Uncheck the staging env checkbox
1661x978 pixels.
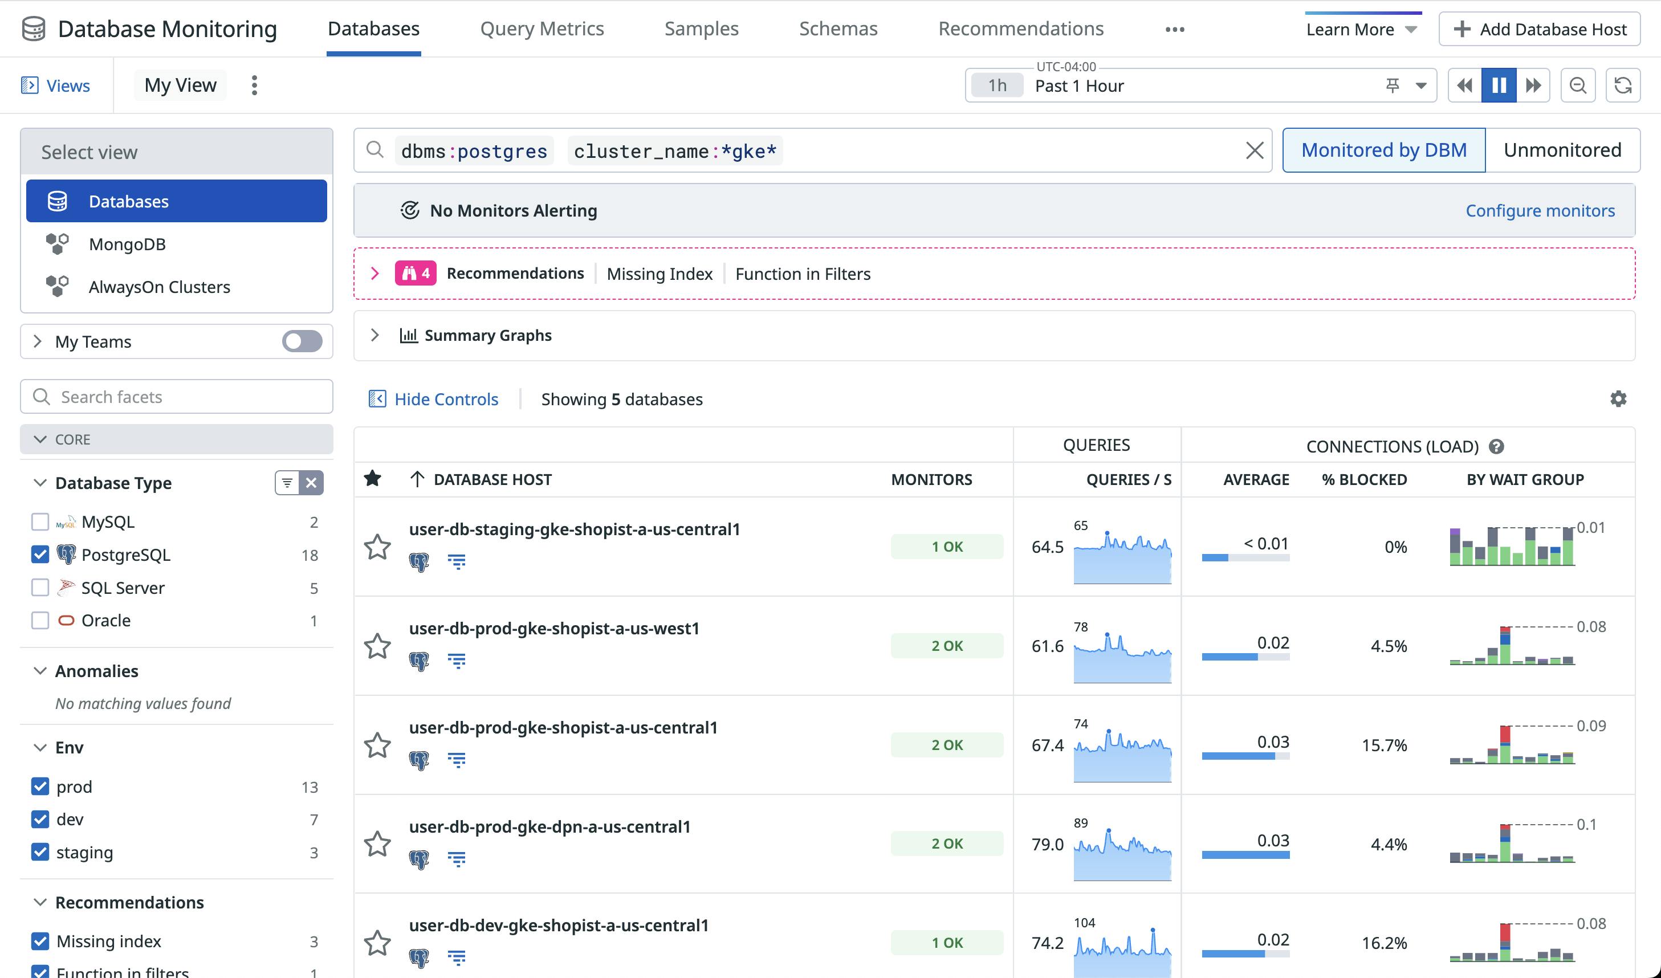40,852
